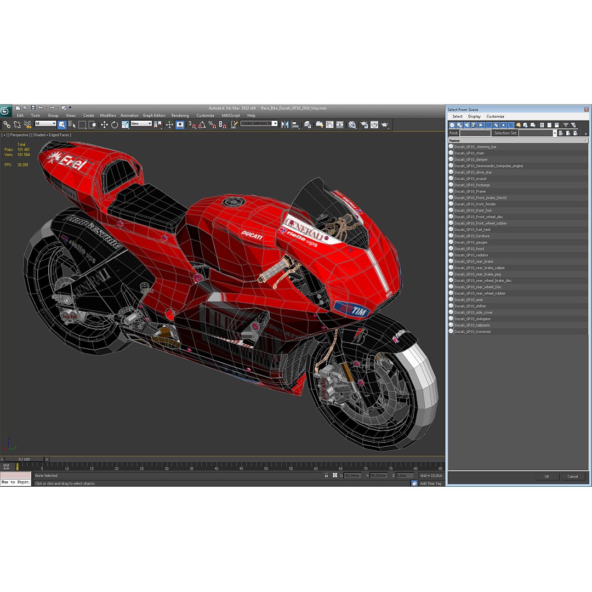
Task: Open Customize menu in Select From Scene
Action: coord(496,116)
